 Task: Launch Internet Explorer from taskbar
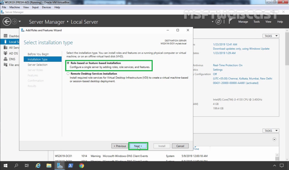(38, 165)
